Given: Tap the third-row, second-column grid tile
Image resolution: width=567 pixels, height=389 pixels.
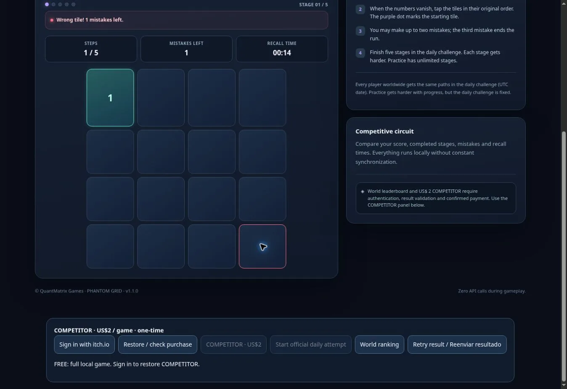Looking at the screenshot, I should pos(161,199).
